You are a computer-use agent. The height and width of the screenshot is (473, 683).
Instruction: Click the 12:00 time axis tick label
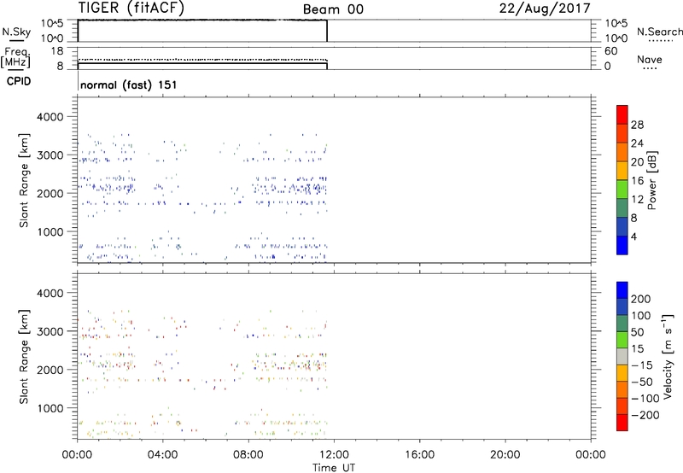(x=334, y=455)
